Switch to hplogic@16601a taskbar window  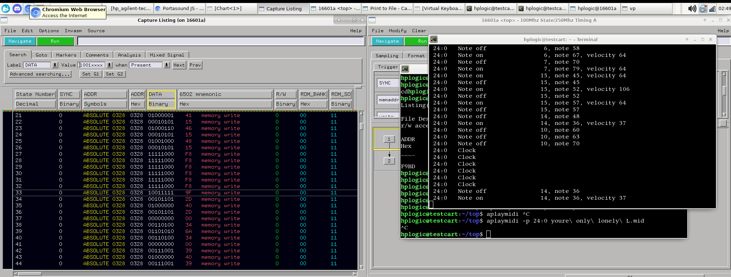pos(594,9)
